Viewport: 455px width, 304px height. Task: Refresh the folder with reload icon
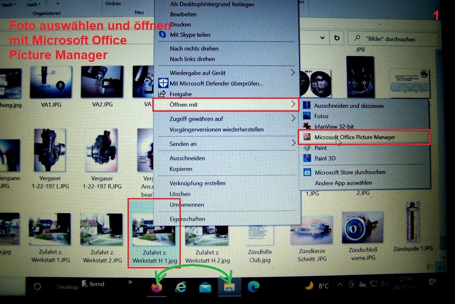[337, 38]
